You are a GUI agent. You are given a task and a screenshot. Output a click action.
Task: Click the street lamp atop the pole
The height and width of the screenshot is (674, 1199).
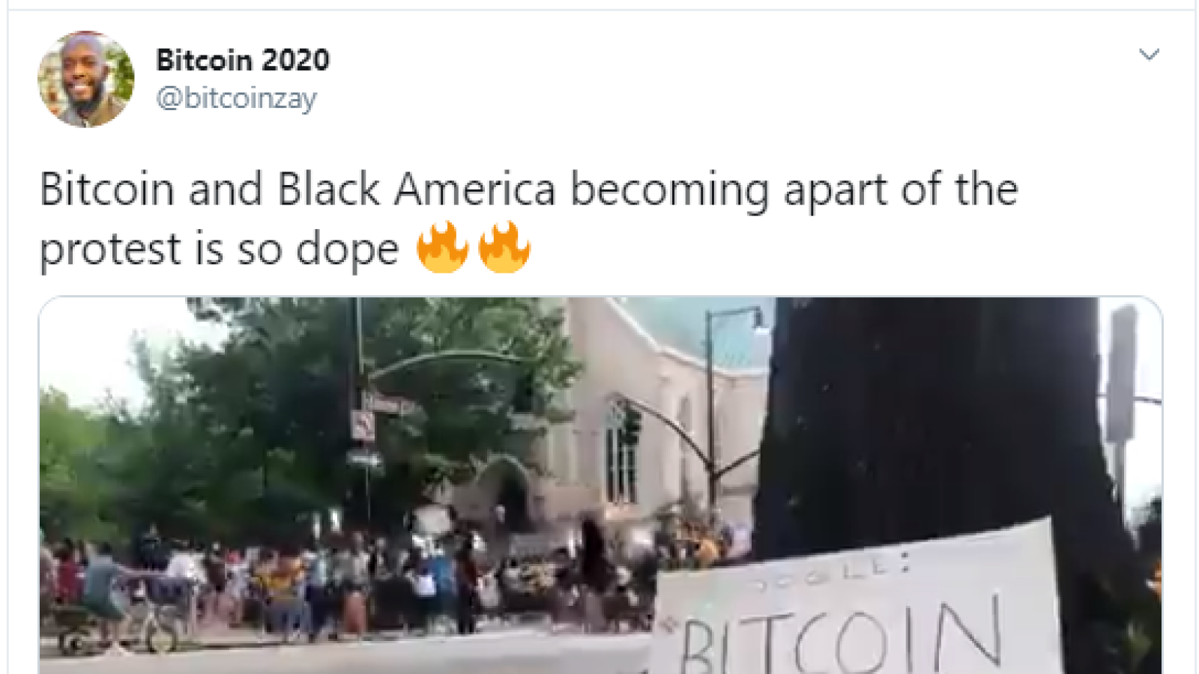[758, 322]
